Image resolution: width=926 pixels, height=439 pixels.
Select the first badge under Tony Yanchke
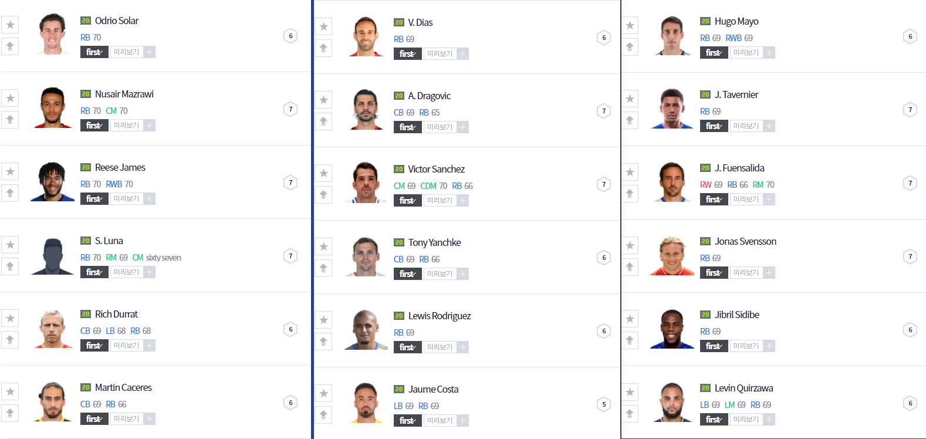pyautogui.click(x=407, y=274)
